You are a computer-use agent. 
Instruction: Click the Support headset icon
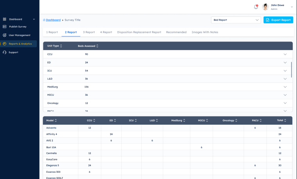pos(5,52)
